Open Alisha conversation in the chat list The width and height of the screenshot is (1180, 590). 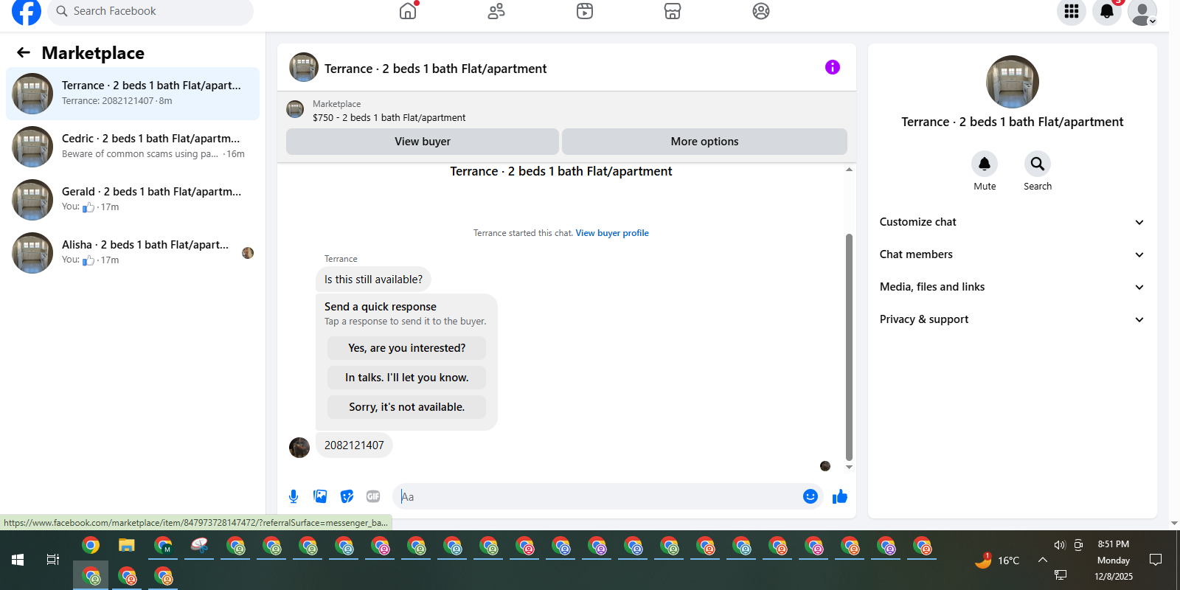pos(133,253)
